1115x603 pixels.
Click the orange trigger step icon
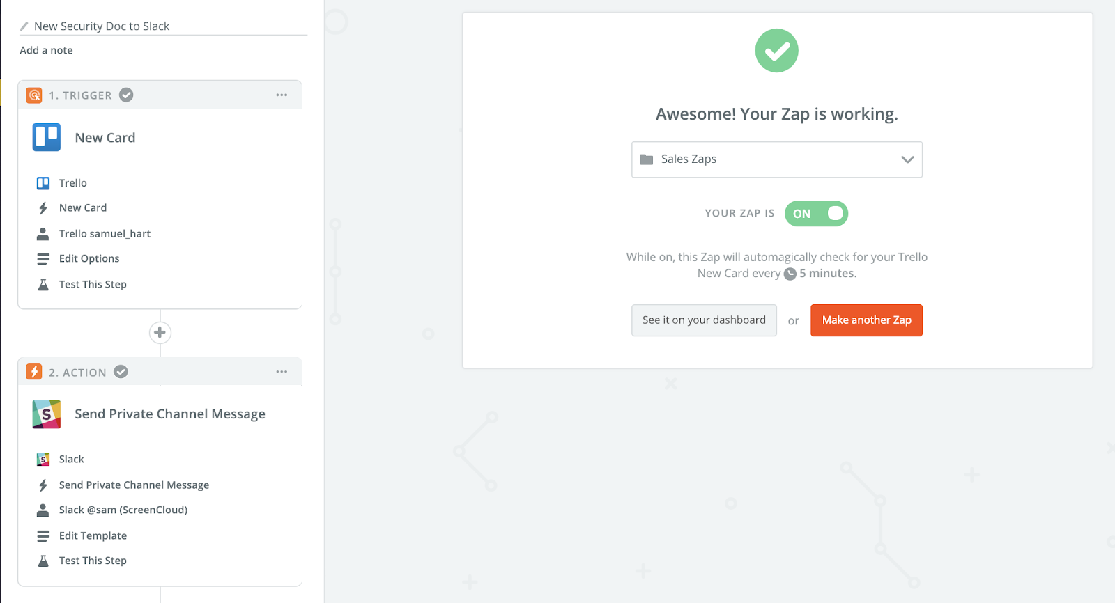tap(34, 95)
